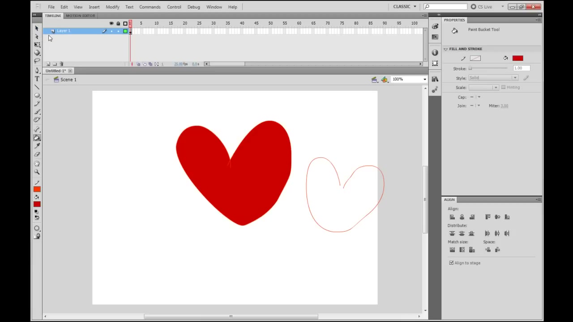Click the New Layer icon in timeline
The width and height of the screenshot is (573, 322).
[x=48, y=64]
